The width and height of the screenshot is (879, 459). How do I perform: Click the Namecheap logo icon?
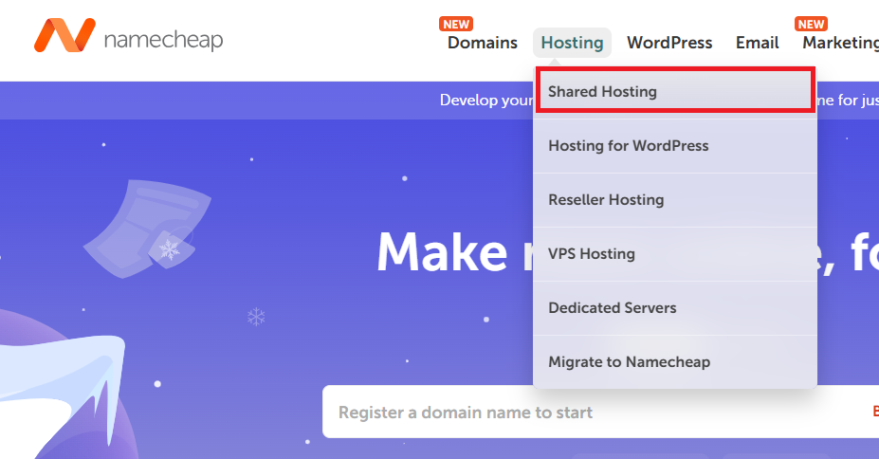click(x=64, y=35)
